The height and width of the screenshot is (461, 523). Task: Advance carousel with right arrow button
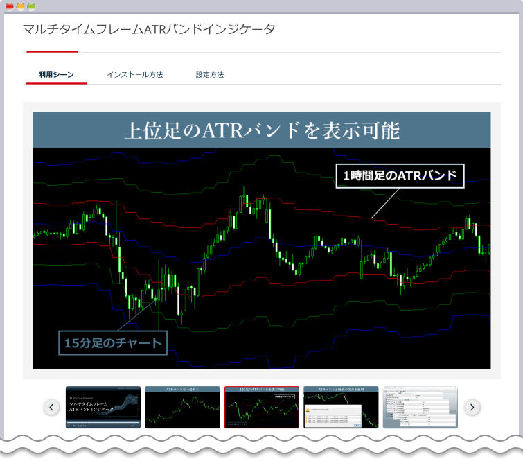tap(472, 407)
